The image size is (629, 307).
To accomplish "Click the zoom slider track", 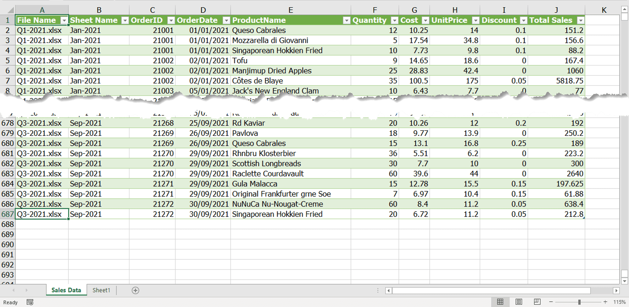I will 579,301.
